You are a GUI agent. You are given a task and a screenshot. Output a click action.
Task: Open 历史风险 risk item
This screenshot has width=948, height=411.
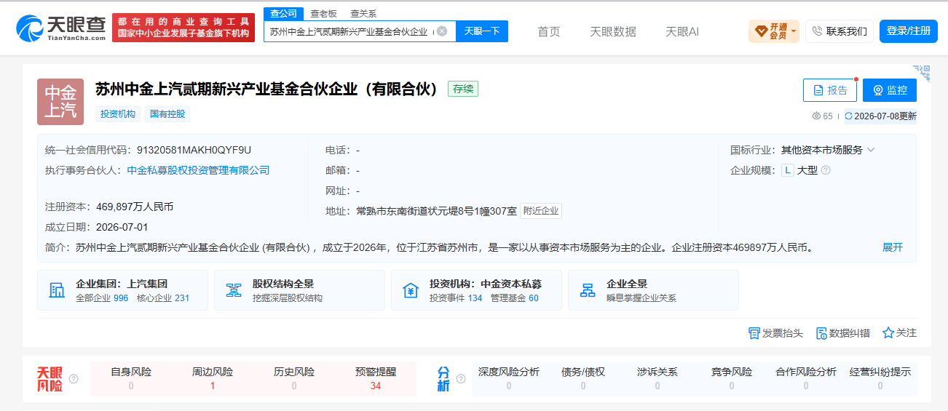(294, 378)
